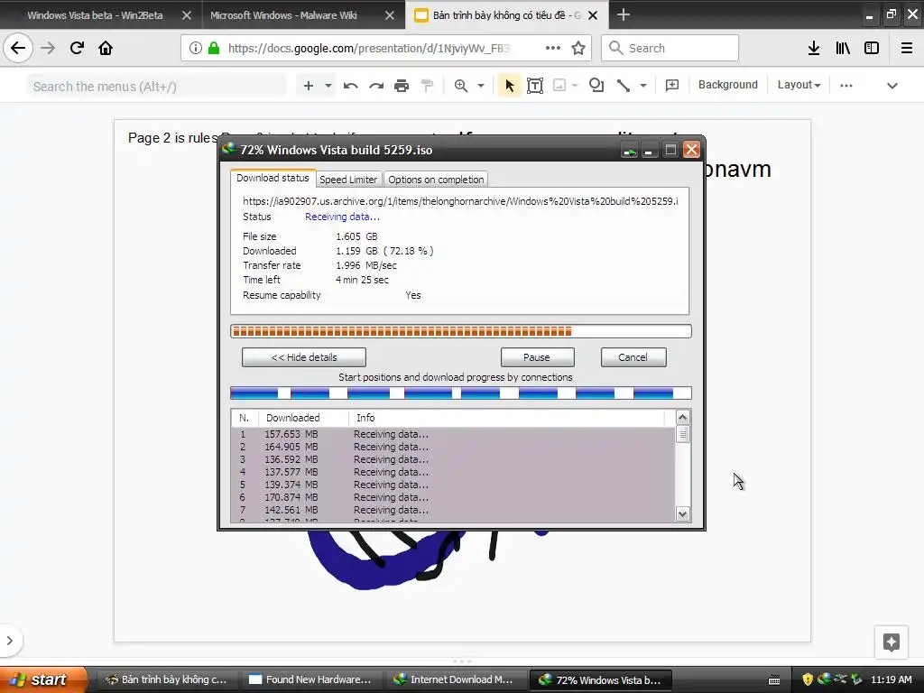The image size is (924, 693).
Task: Print the presentation with the printer icon
Action: [x=402, y=86]
